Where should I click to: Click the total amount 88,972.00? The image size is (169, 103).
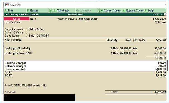click(x=160, y=92)
